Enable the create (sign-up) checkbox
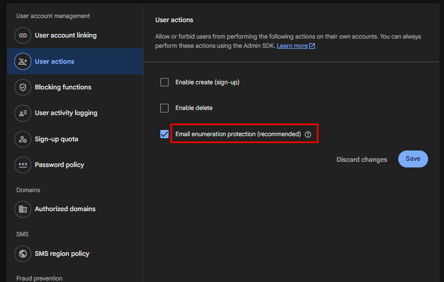Viewport: 444px width, 282px height. [164, 82]
